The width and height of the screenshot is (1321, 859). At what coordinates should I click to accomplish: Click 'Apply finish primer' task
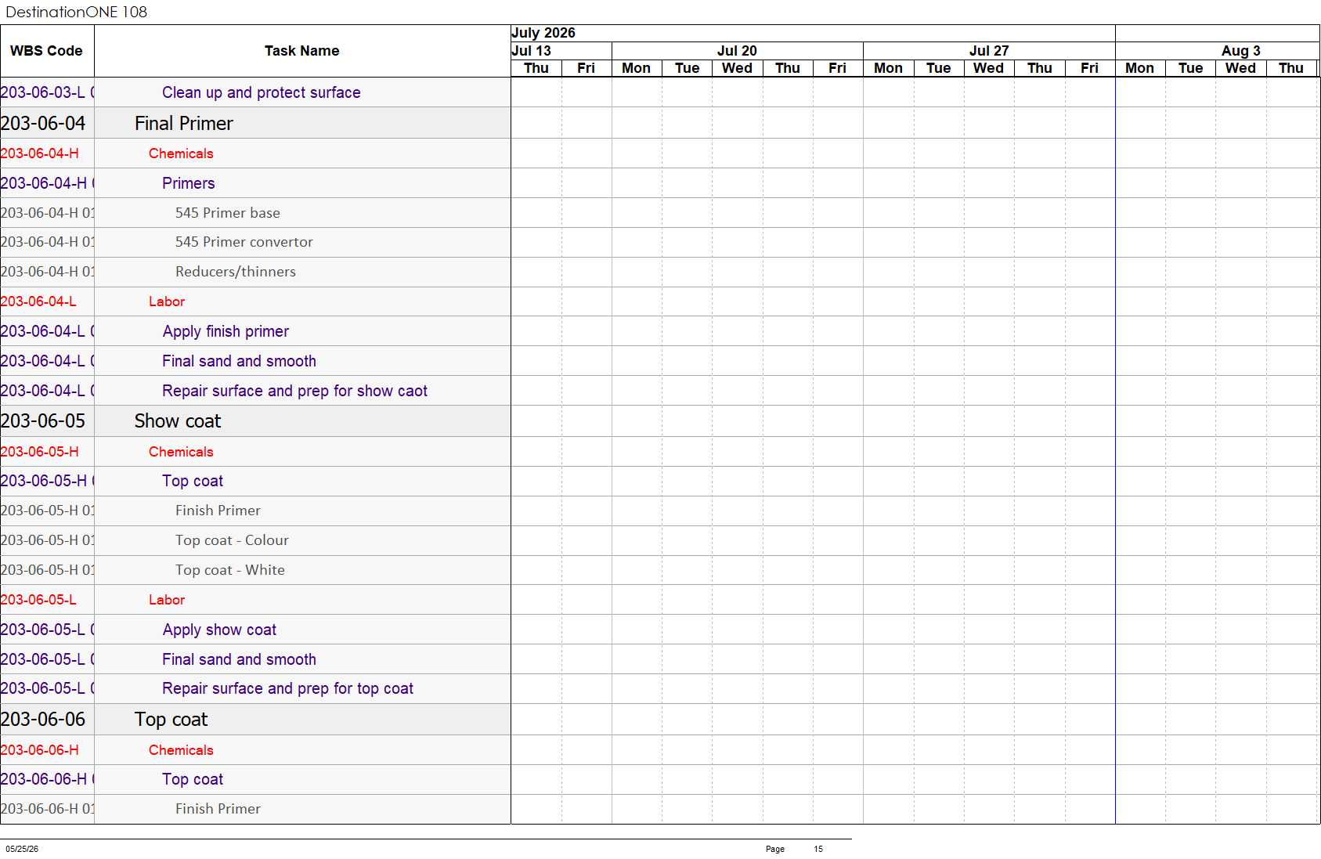[226, 331]
